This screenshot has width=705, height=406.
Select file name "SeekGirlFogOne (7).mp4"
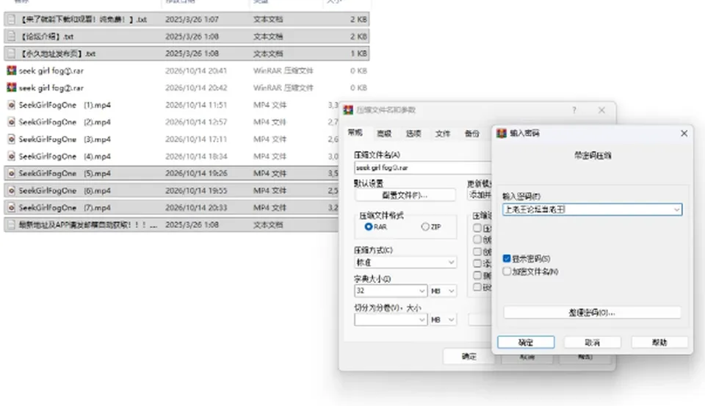[65, 208]
